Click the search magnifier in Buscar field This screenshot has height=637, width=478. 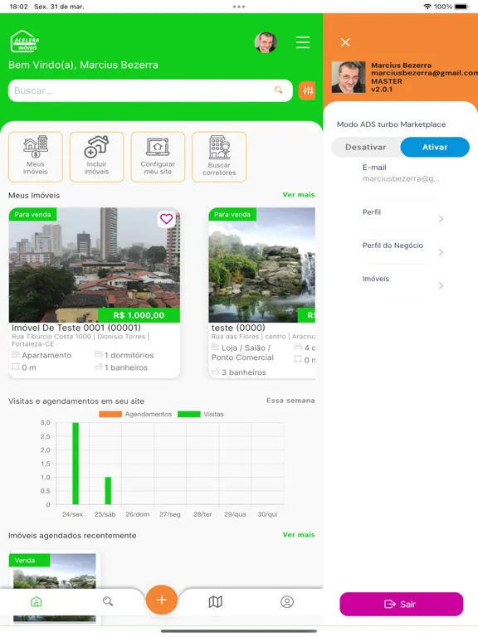tap(279, 90)
